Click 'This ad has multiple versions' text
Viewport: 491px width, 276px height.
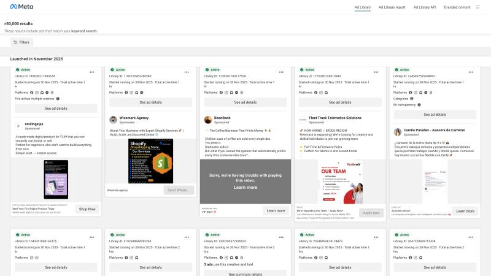pos(34,99)
